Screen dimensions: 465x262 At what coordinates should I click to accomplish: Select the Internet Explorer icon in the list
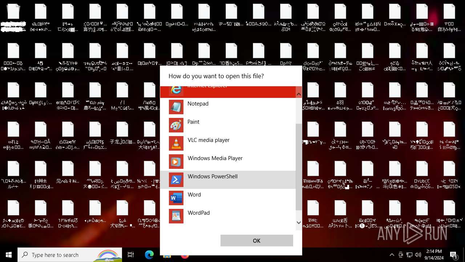coord(176,91)
